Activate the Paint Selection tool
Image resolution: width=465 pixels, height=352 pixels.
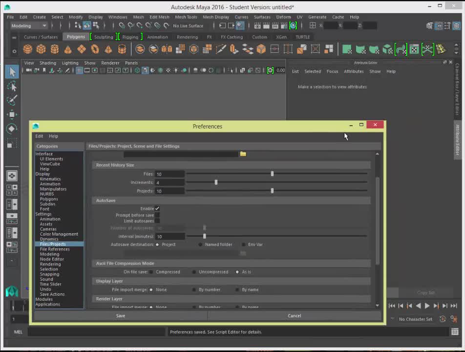[x=12, y=100]
